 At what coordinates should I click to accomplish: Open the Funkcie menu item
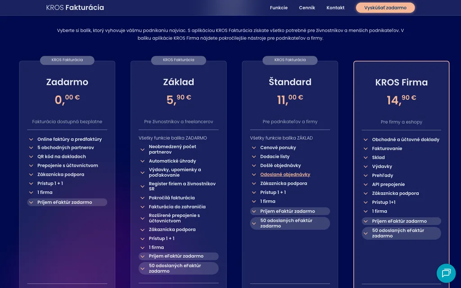[279, 8]
